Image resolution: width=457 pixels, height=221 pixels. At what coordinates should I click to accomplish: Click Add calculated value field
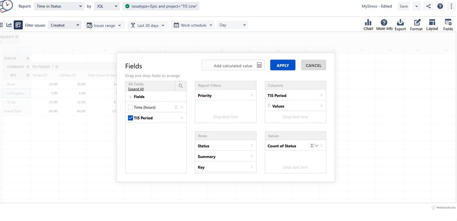coord(233,65)
